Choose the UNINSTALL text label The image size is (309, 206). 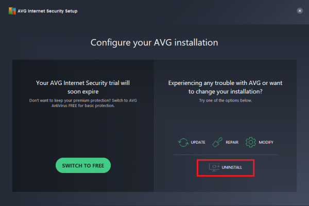click(x=231, y=168)
